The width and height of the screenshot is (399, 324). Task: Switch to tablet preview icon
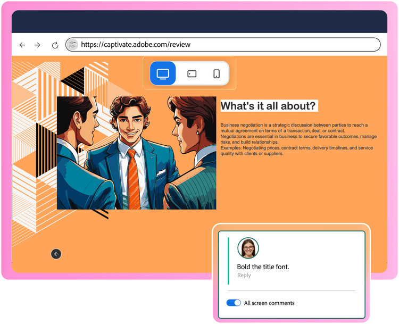tap(192, 74)
